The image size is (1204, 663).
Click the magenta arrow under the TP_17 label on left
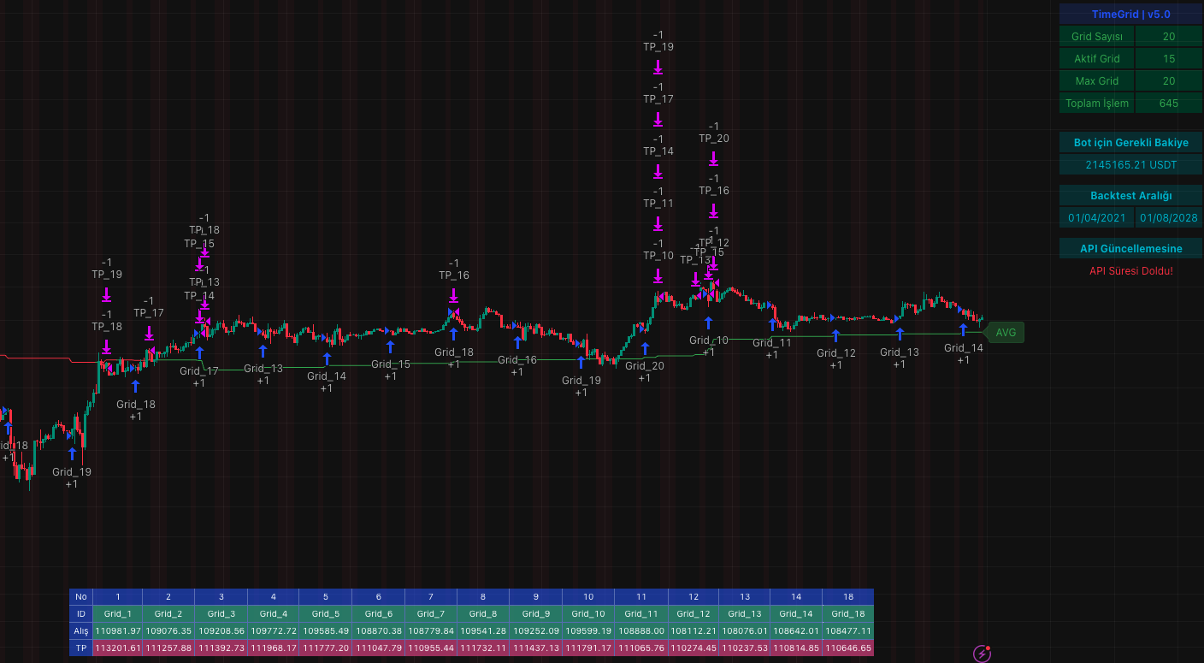pos(149,333)
